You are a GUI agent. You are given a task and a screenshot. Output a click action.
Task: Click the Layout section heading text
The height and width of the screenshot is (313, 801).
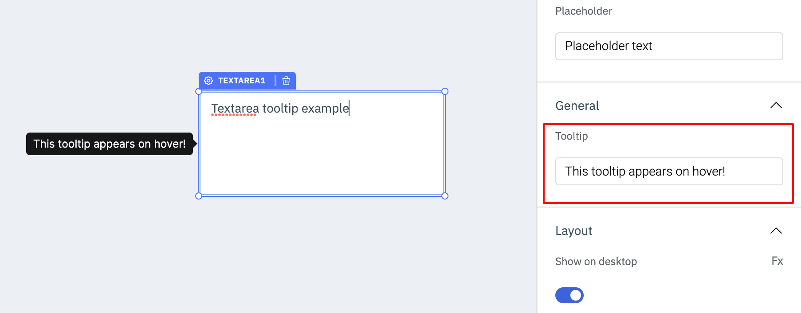click(573, 231)
